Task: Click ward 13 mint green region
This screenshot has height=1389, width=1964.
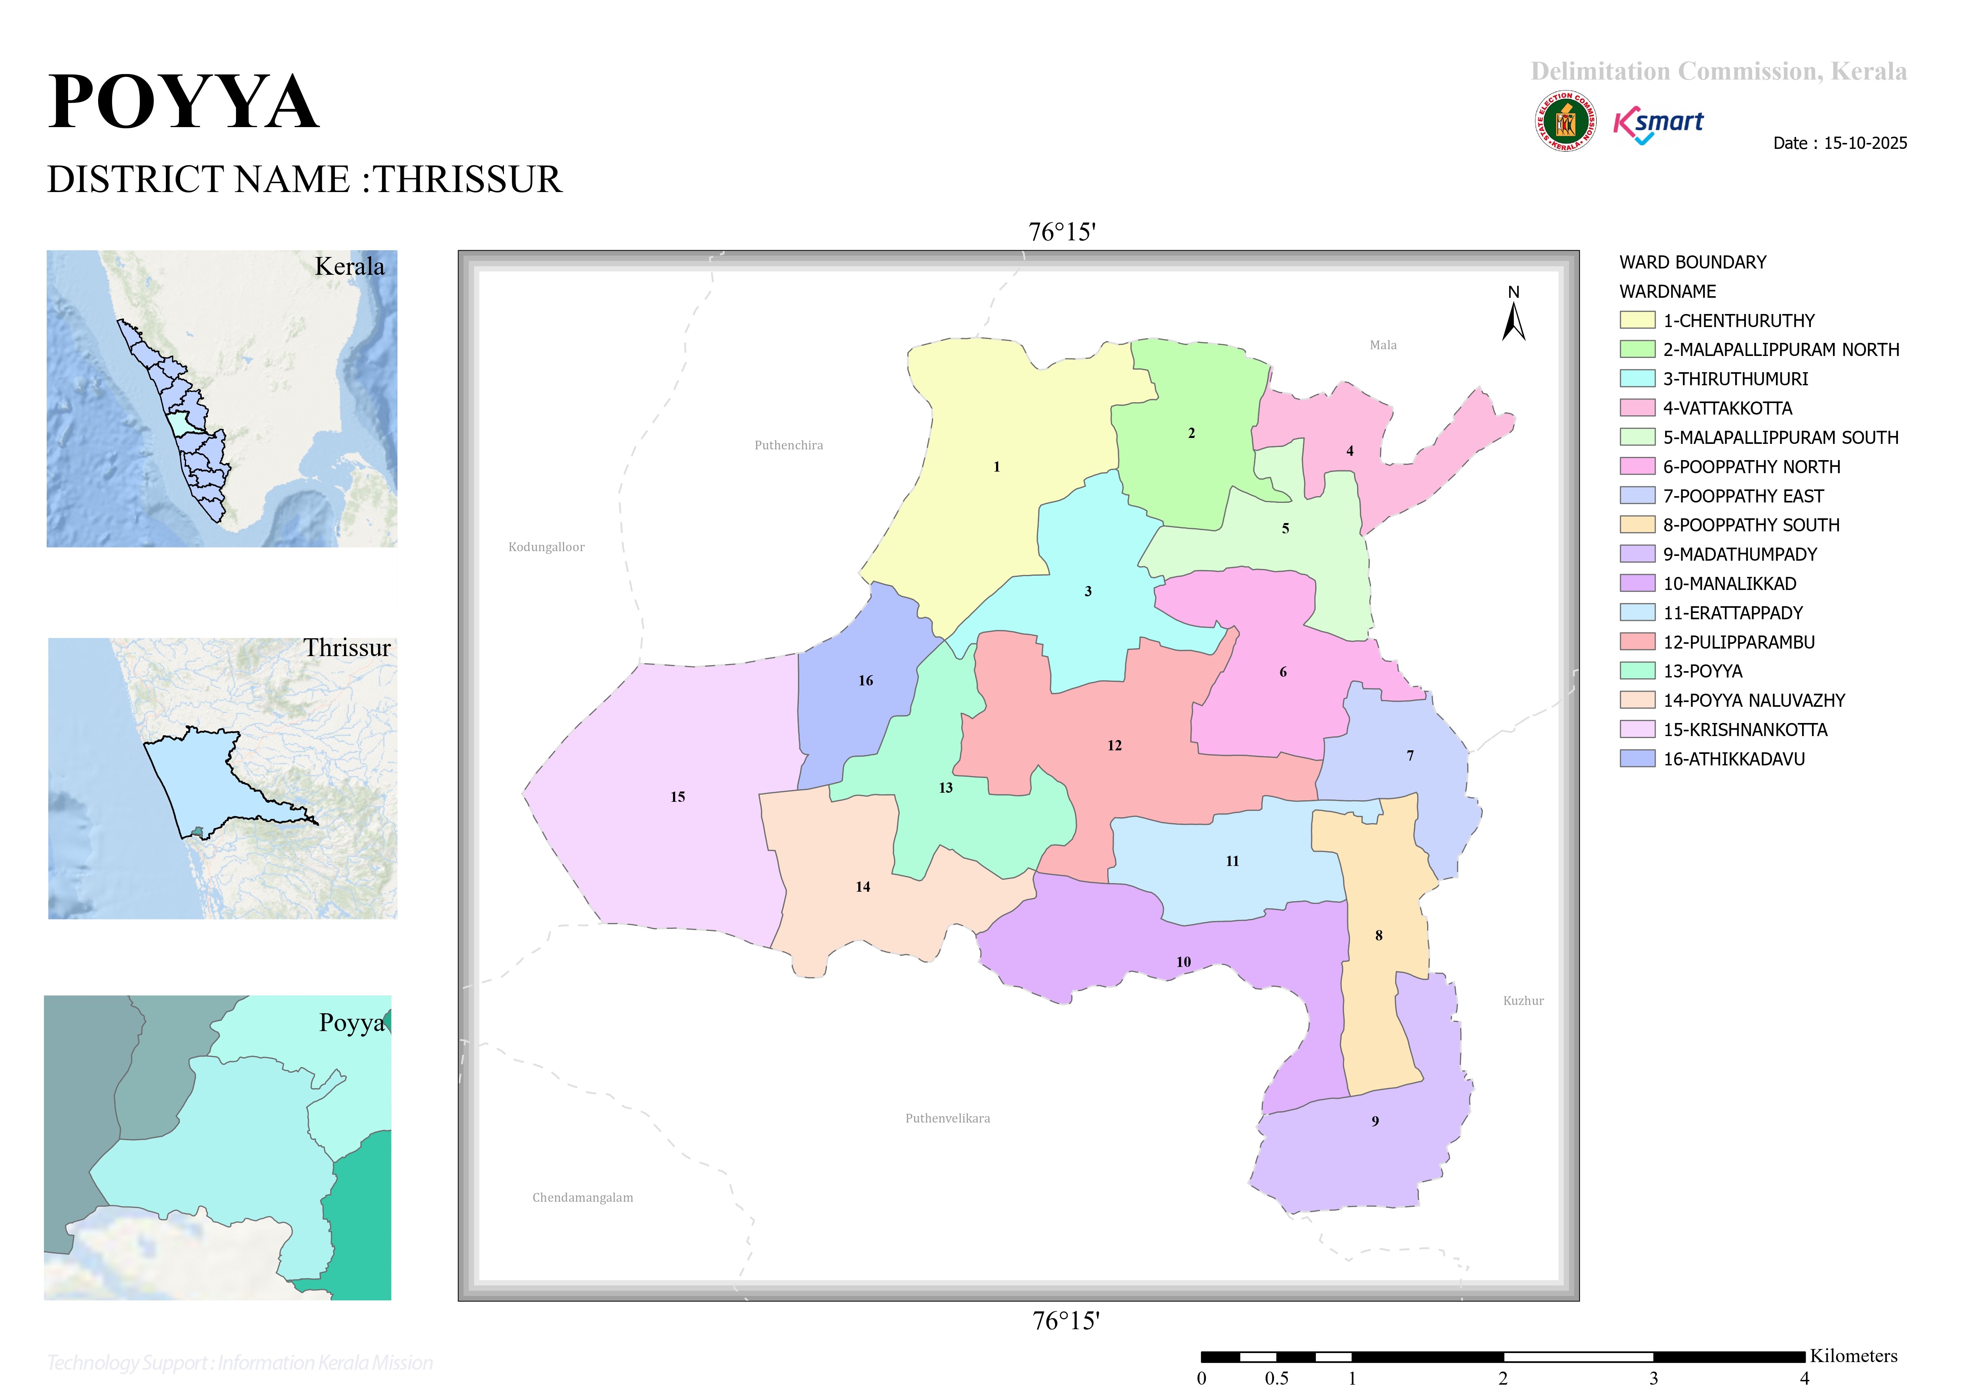Action: tap(945, 788)
